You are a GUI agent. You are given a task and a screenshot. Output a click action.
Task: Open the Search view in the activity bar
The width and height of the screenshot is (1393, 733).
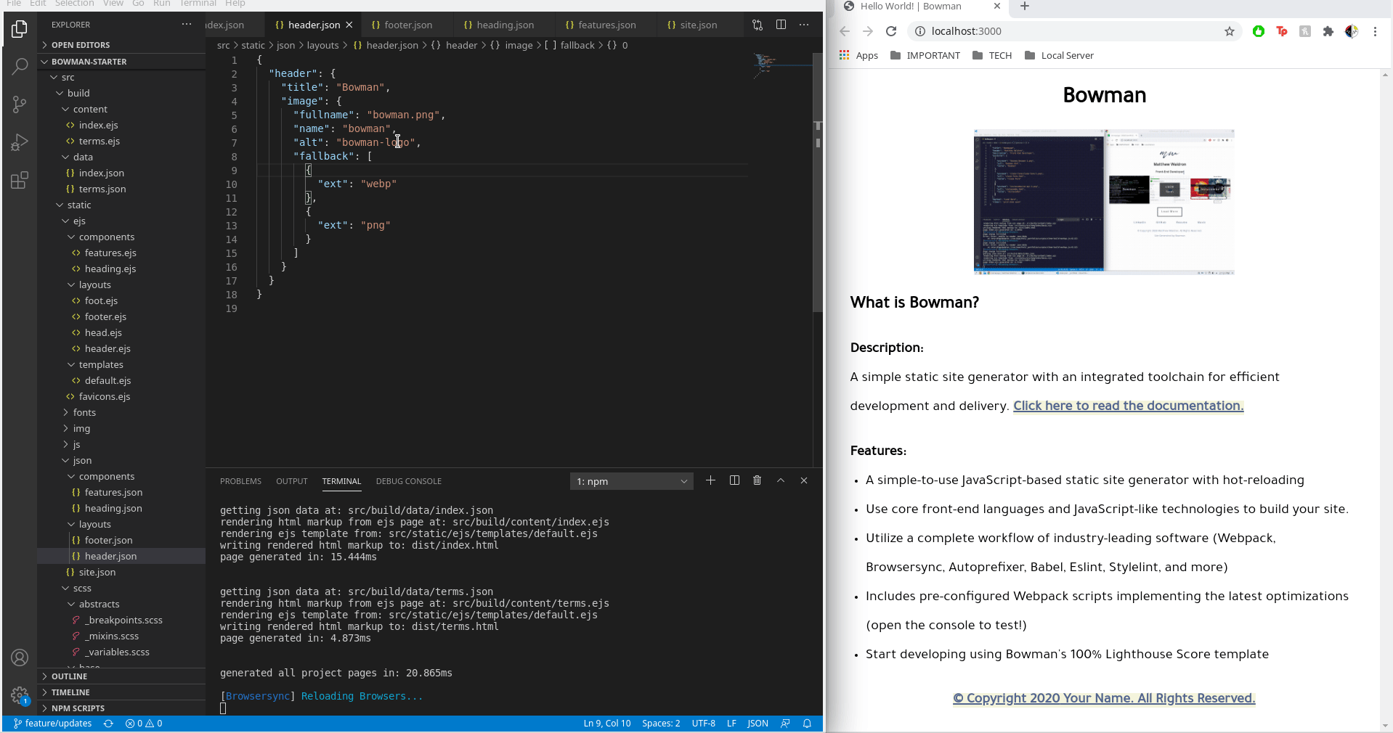pos(20,67)
